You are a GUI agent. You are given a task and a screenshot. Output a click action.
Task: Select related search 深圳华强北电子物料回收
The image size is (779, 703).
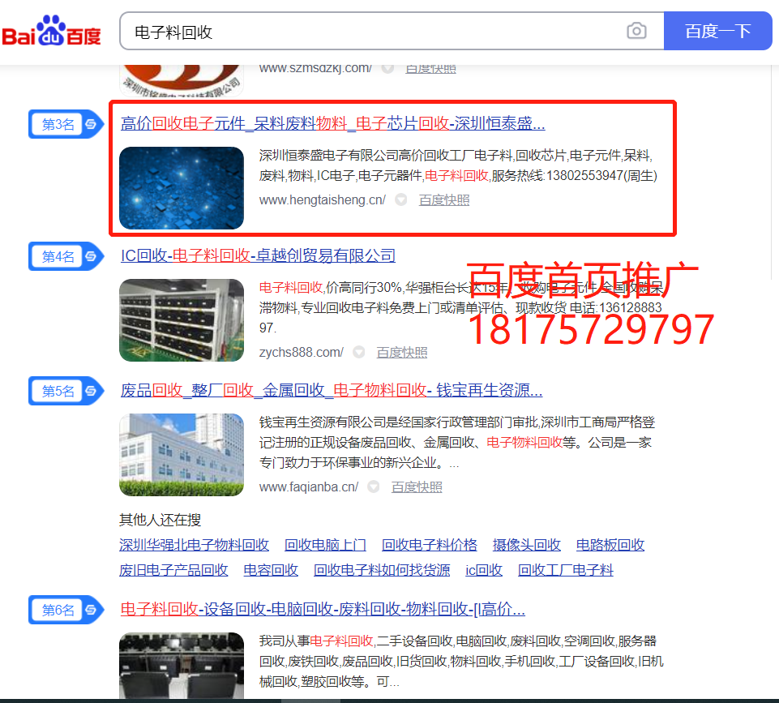click(x=195, y=545)
